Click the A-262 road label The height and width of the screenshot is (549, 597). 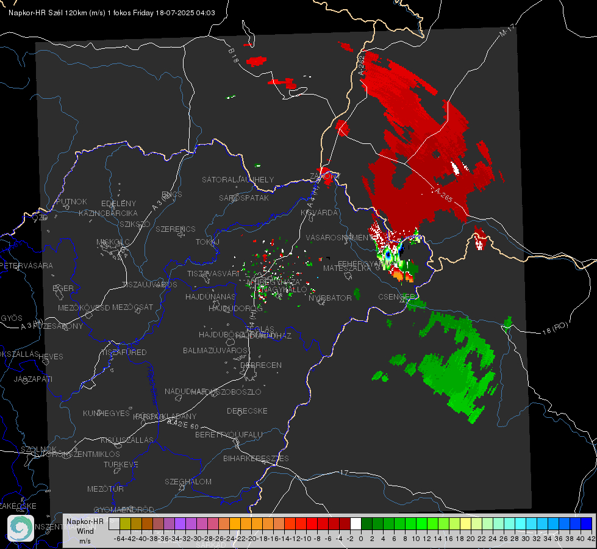[x=362, y=65]
